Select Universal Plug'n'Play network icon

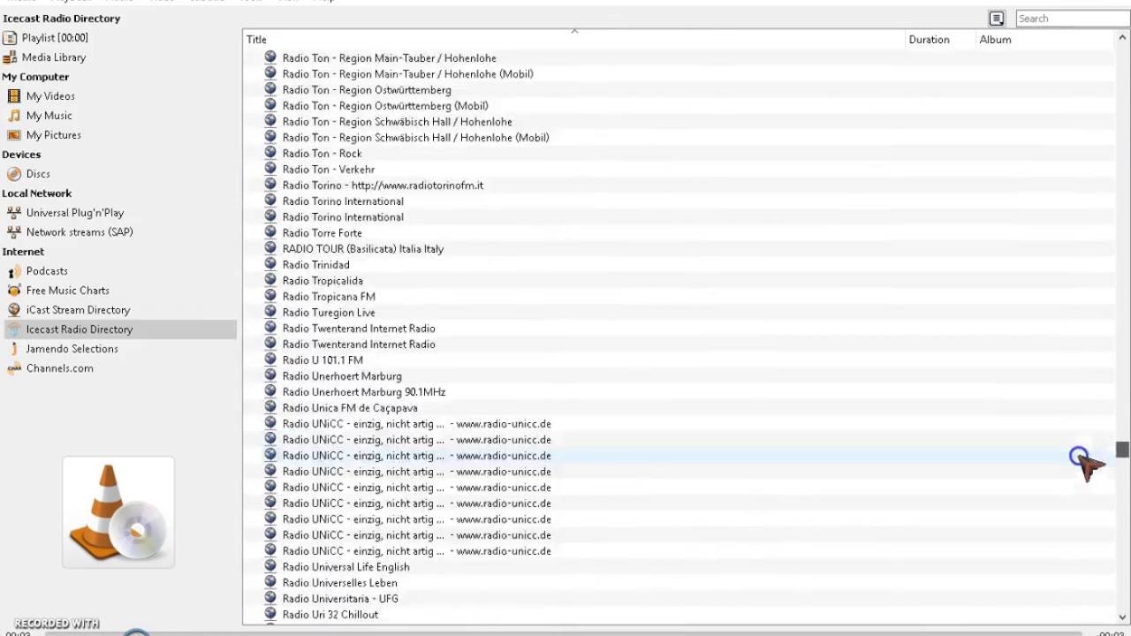pyautogui.click(x=14, y=213)
